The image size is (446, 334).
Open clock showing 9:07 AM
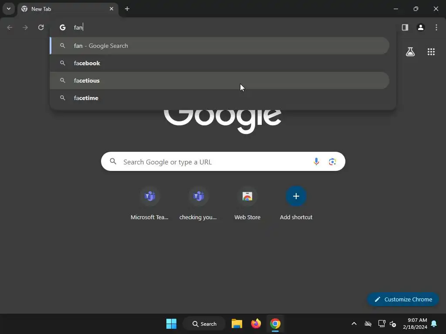point(415,324)
